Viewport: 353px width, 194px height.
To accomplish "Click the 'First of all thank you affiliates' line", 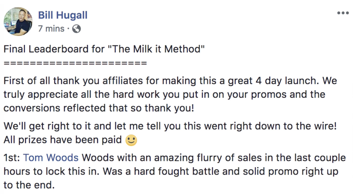I will 170,81.
